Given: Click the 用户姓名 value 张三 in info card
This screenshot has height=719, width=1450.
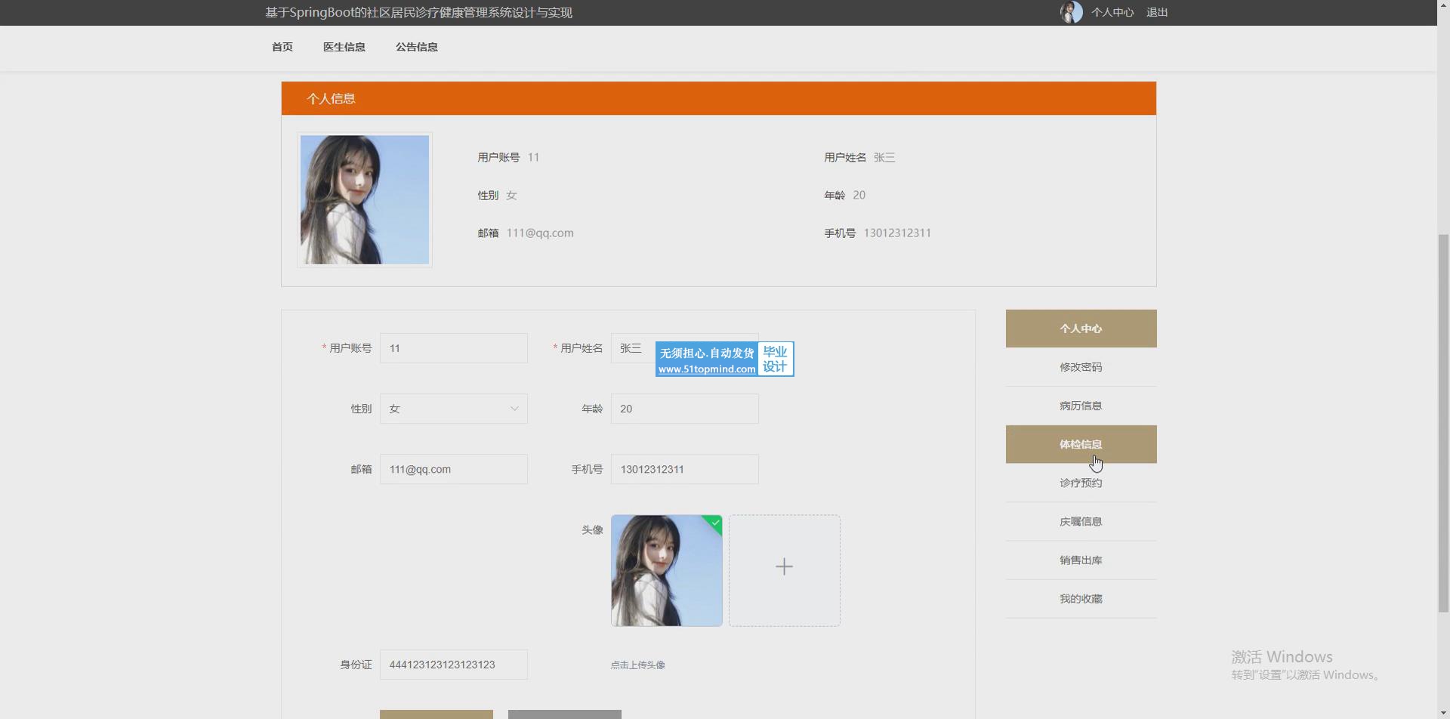Looking at the screenshot, I should click(x=884, y=158).
